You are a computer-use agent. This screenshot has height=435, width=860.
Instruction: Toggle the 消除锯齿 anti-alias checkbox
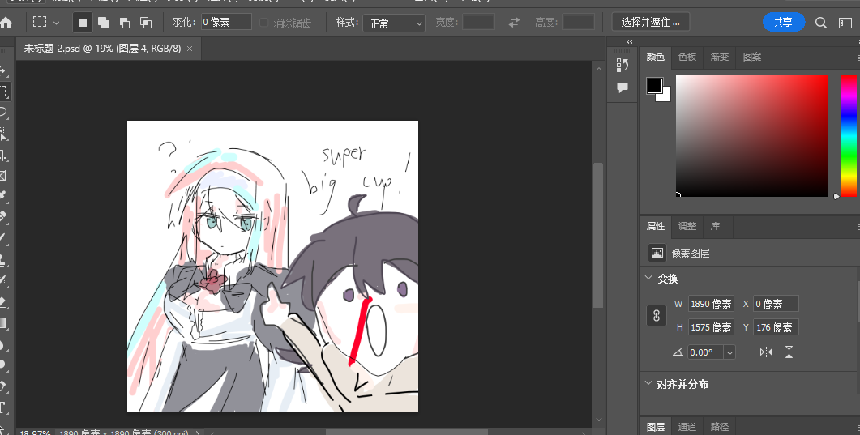(x=264, y=23)
